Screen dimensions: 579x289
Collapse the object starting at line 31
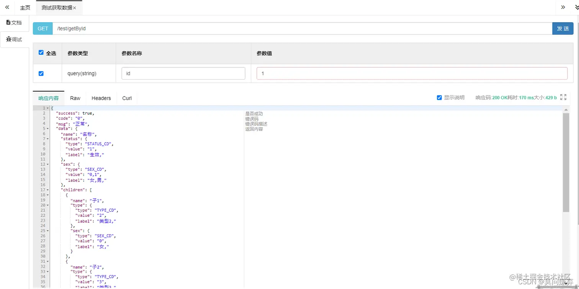[47, 261]
